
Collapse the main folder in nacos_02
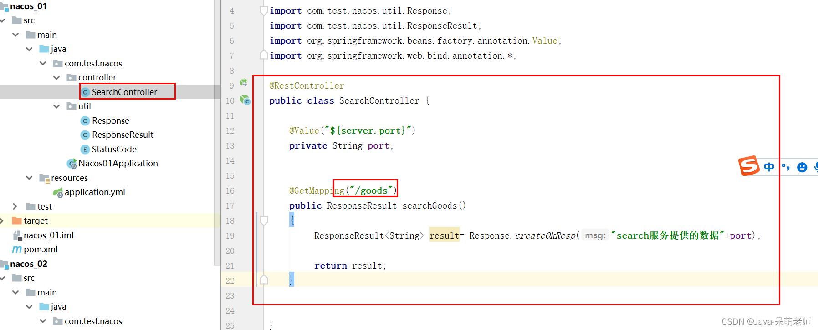[15, 292]
